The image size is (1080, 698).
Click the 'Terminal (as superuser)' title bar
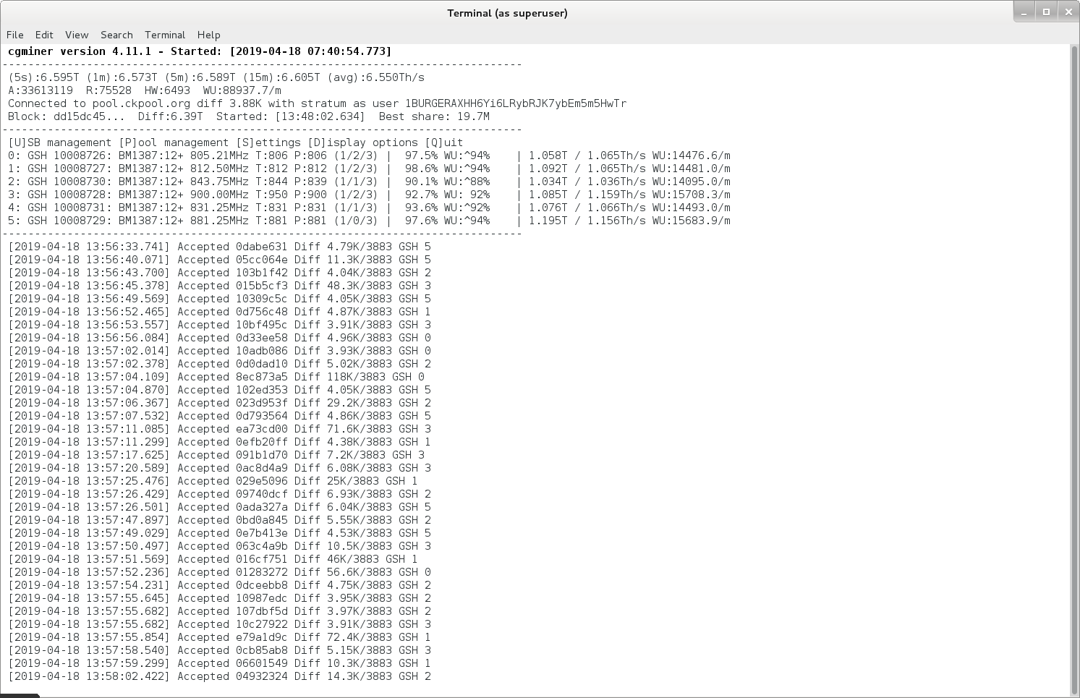pyautogui.click(x=507, y=13)
